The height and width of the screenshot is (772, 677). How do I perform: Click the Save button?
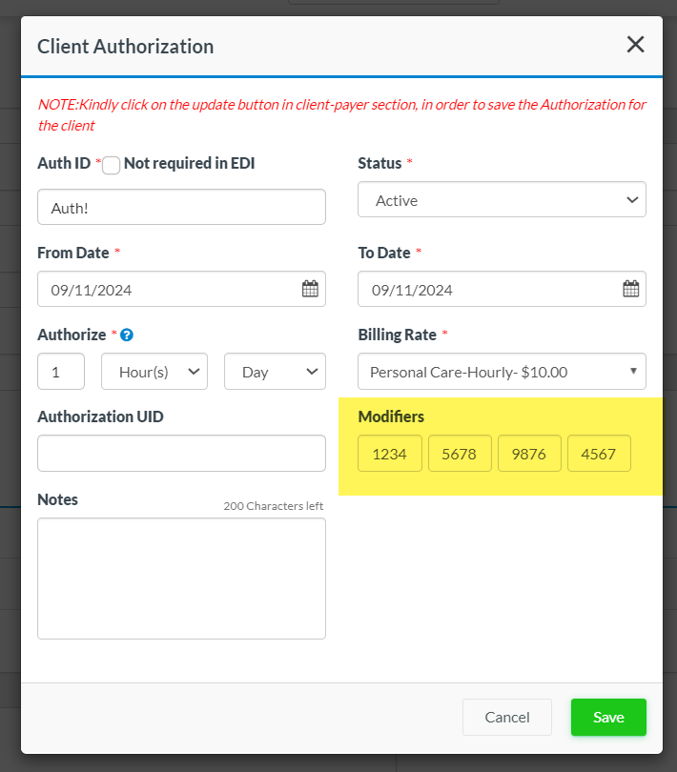click(608, 718)
